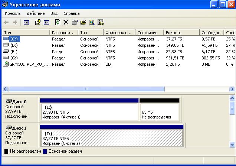Click the help question mark toolbar icon
This screenshot has height=166, width=236.
pyautogui.click(x=37, y=23)
